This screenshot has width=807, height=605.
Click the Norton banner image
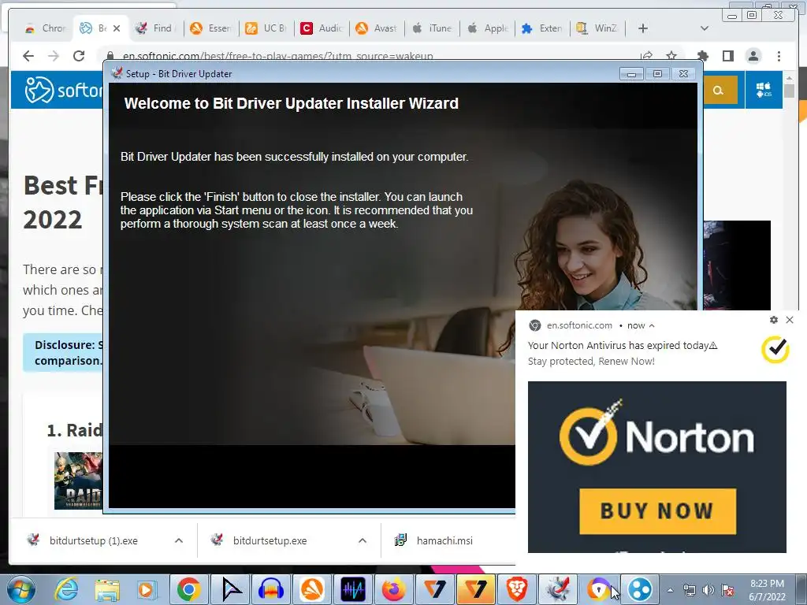point(657,467)
